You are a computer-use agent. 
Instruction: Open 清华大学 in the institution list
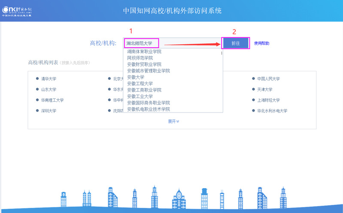pyautogui.click(x=49, y=79)
